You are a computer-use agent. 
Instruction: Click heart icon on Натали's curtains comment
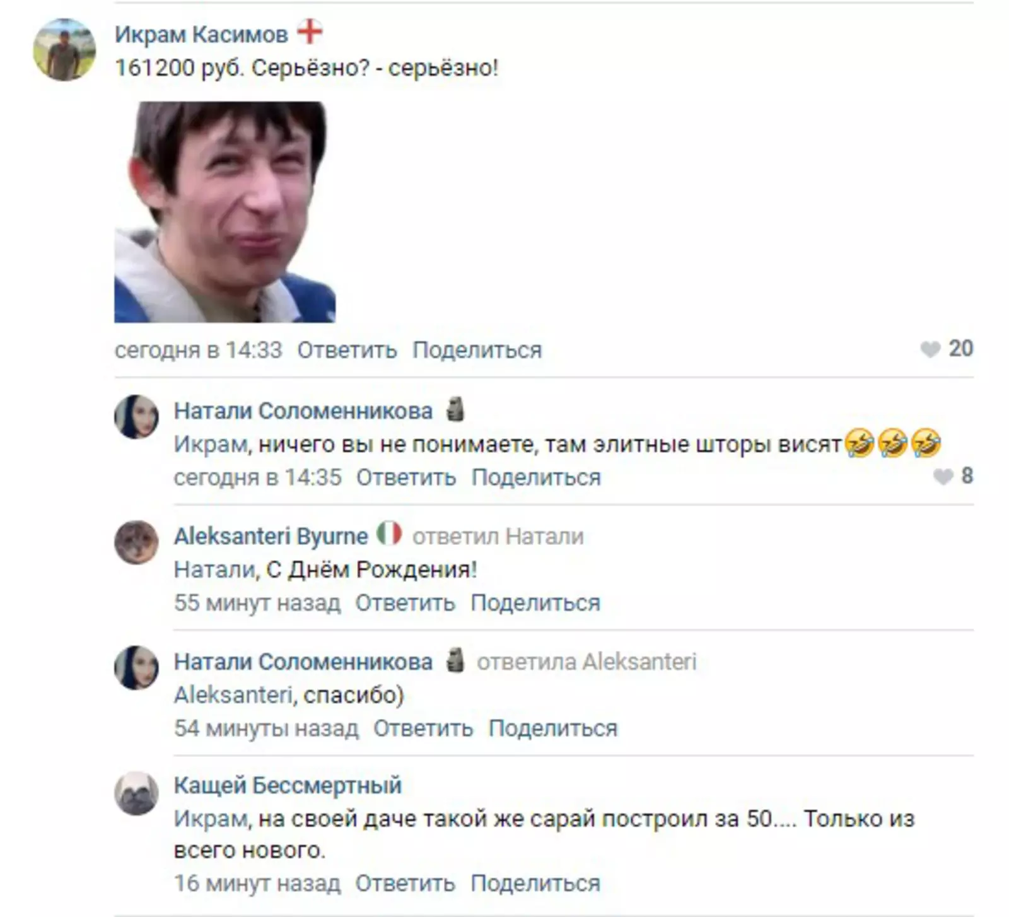pyautogui.click(x=943, y=477)
